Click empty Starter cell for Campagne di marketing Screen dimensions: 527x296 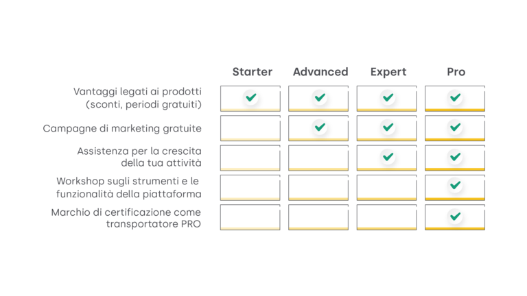pos(250,128)
